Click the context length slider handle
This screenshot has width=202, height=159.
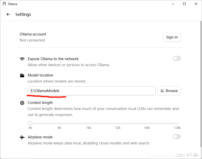pyautogui.click(x=30, y=123)
